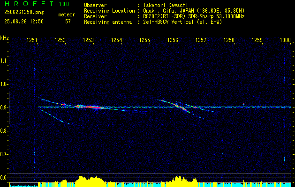This screenshot has width=295, height=187.
Task: Click the 0.7 kHz frequency label
Action: tap(3, 154)
